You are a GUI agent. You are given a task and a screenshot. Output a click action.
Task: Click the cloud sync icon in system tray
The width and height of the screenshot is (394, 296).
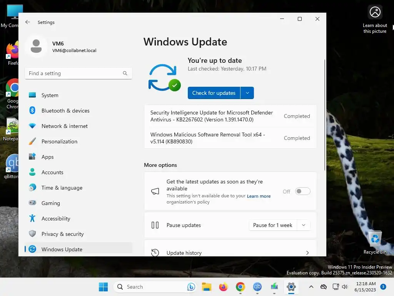click(x=323, y=287)
